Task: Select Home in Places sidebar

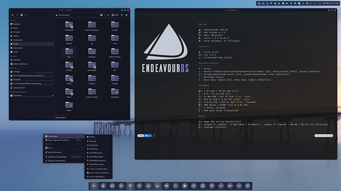Action: click(x=32, y=44)
